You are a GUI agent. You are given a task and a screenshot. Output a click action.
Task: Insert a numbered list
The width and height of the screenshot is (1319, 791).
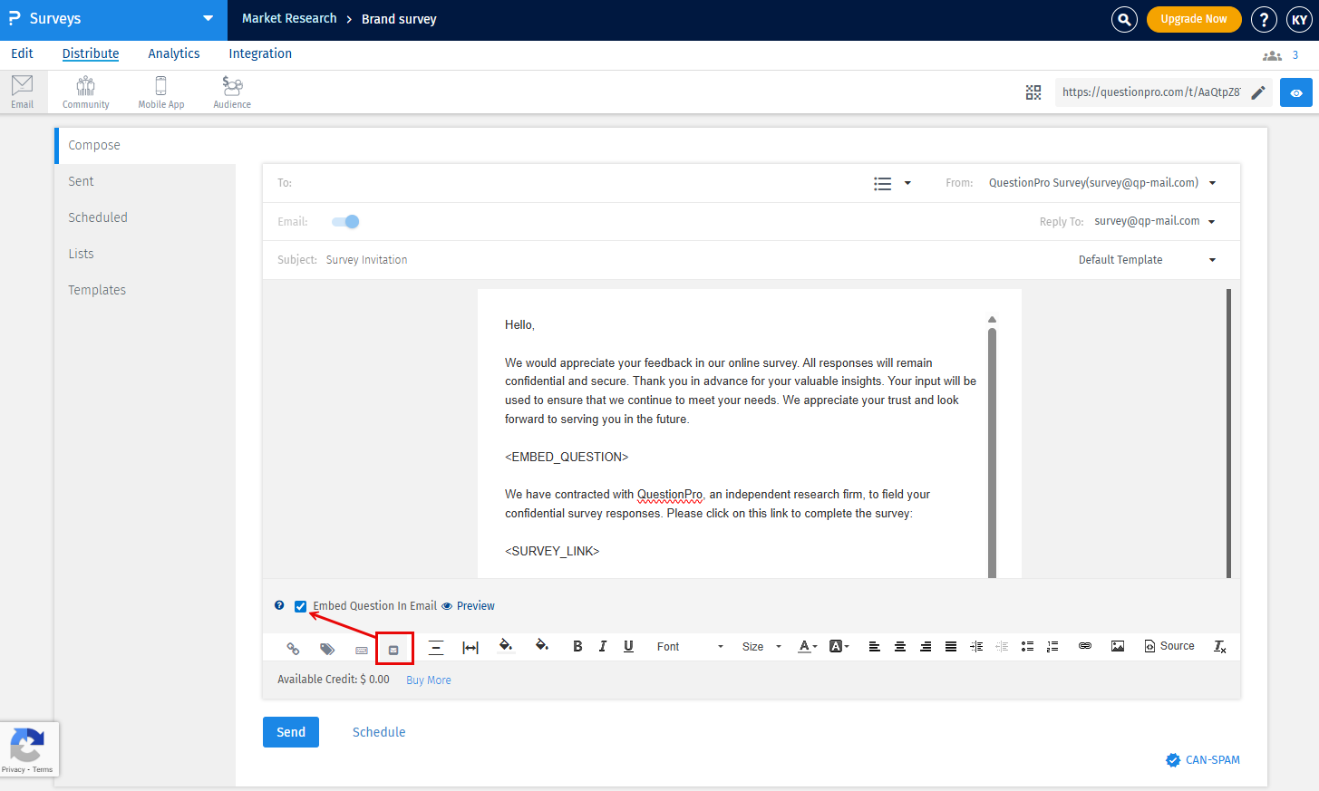click(1052, 646)
